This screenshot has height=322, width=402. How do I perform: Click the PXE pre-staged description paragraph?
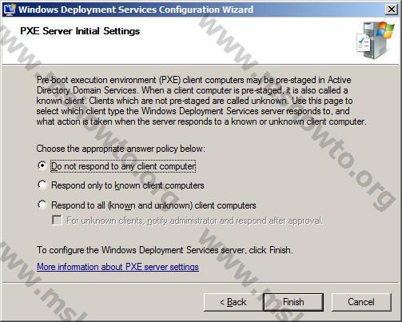[201, 101]
